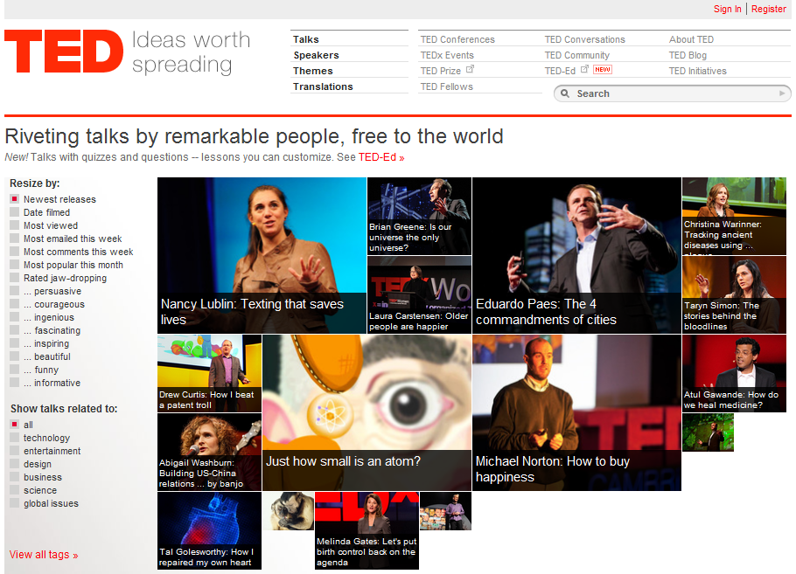Click the Register link
The width and height of the screenshot is (796, 574).
769,9
